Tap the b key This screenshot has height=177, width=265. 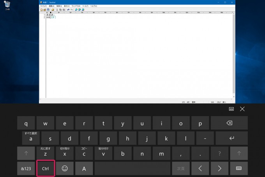pos(123,153)
